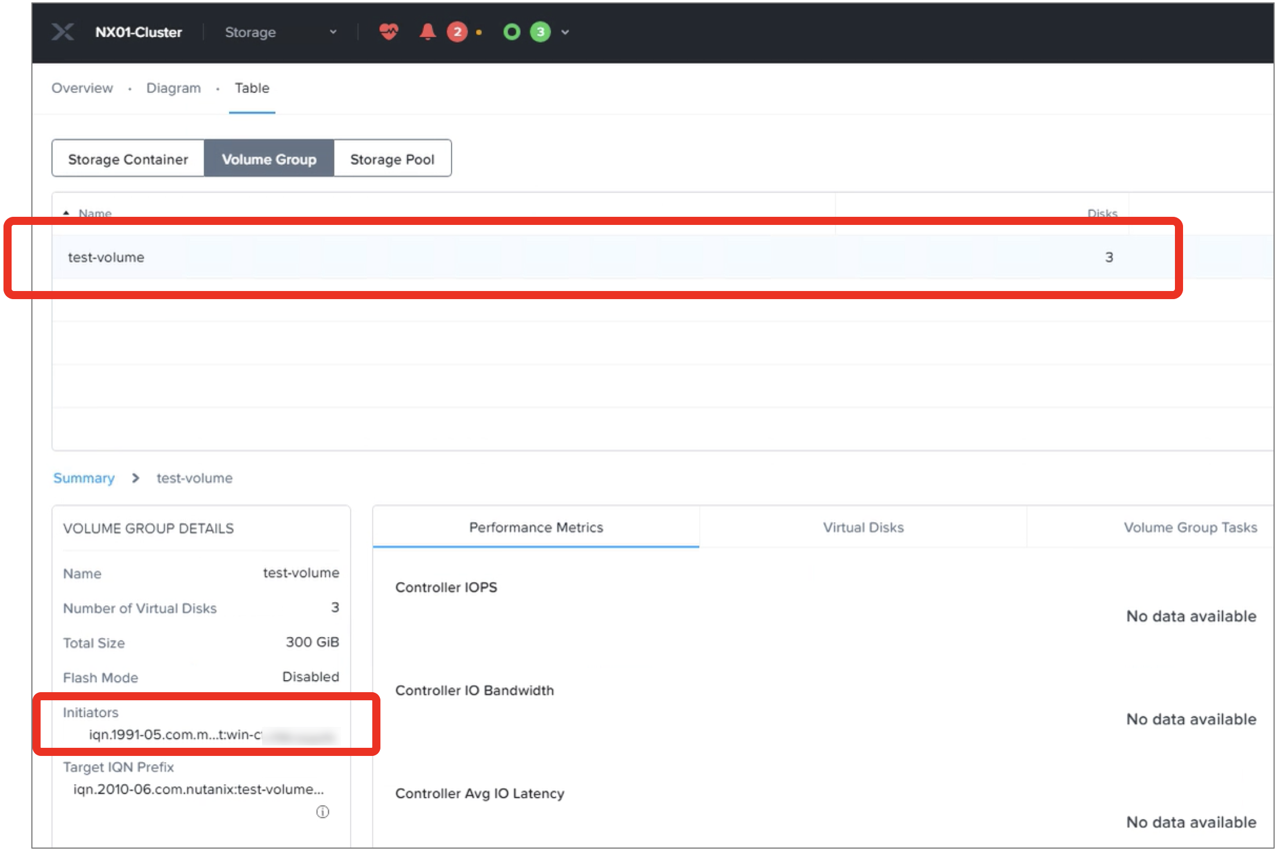
Task: Click the breadcrumb arrow after Summary
Action: (x=136, y=478)
